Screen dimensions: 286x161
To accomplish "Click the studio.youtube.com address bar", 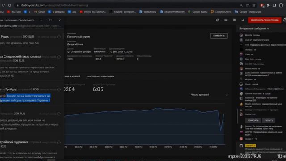I will tap(128, 5).
